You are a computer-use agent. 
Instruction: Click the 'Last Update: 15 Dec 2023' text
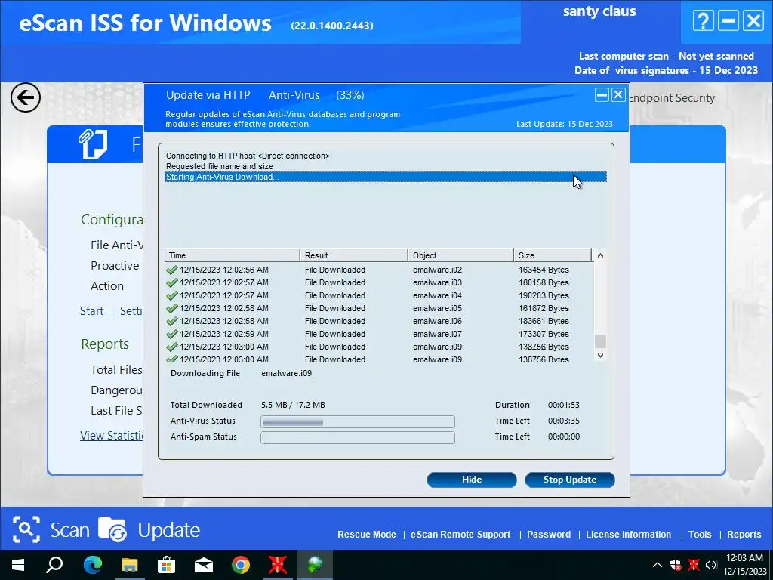click(565, 124)
